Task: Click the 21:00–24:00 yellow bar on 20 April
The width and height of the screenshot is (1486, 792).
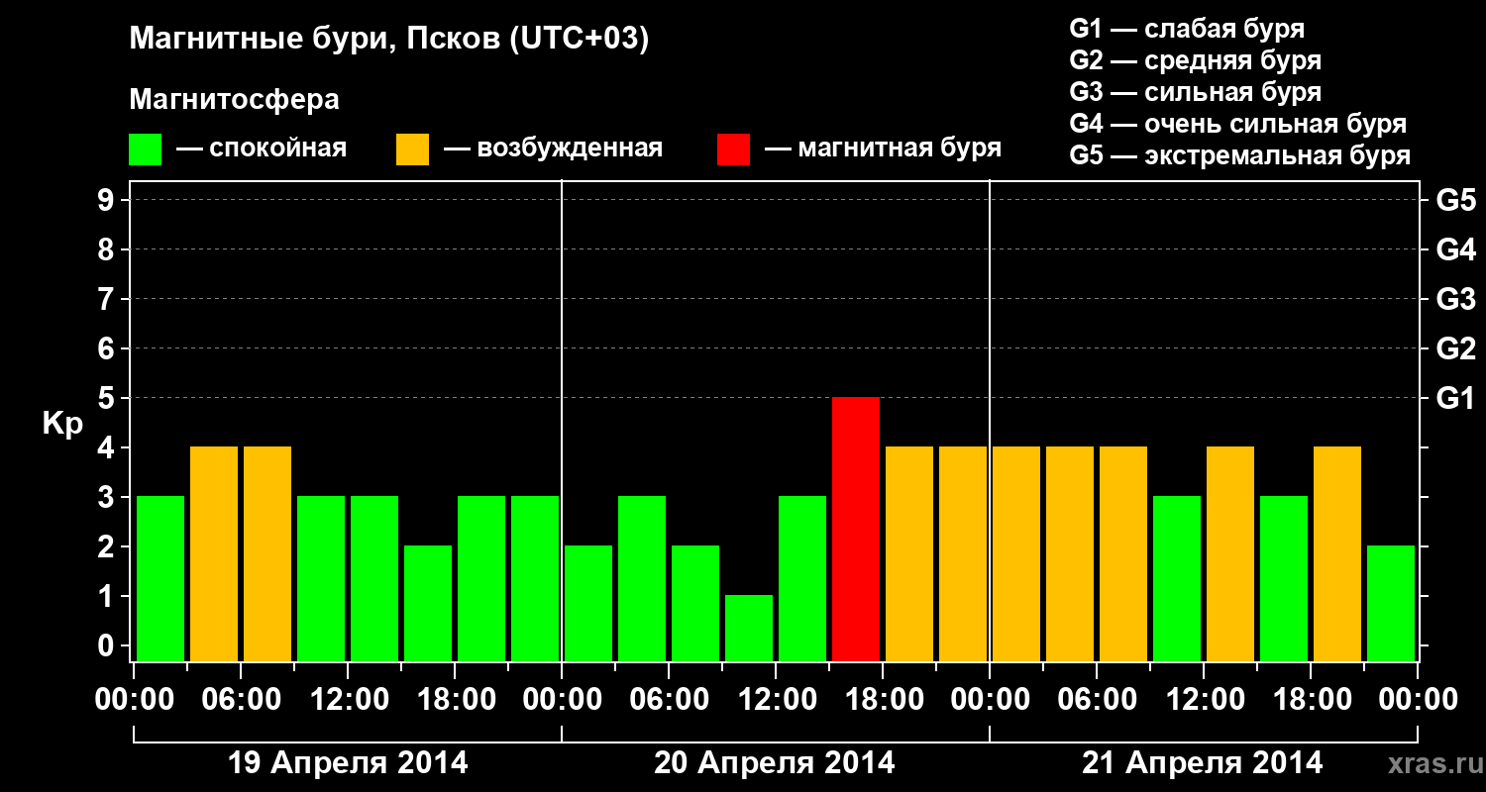Action: click(x=963, y=553)
